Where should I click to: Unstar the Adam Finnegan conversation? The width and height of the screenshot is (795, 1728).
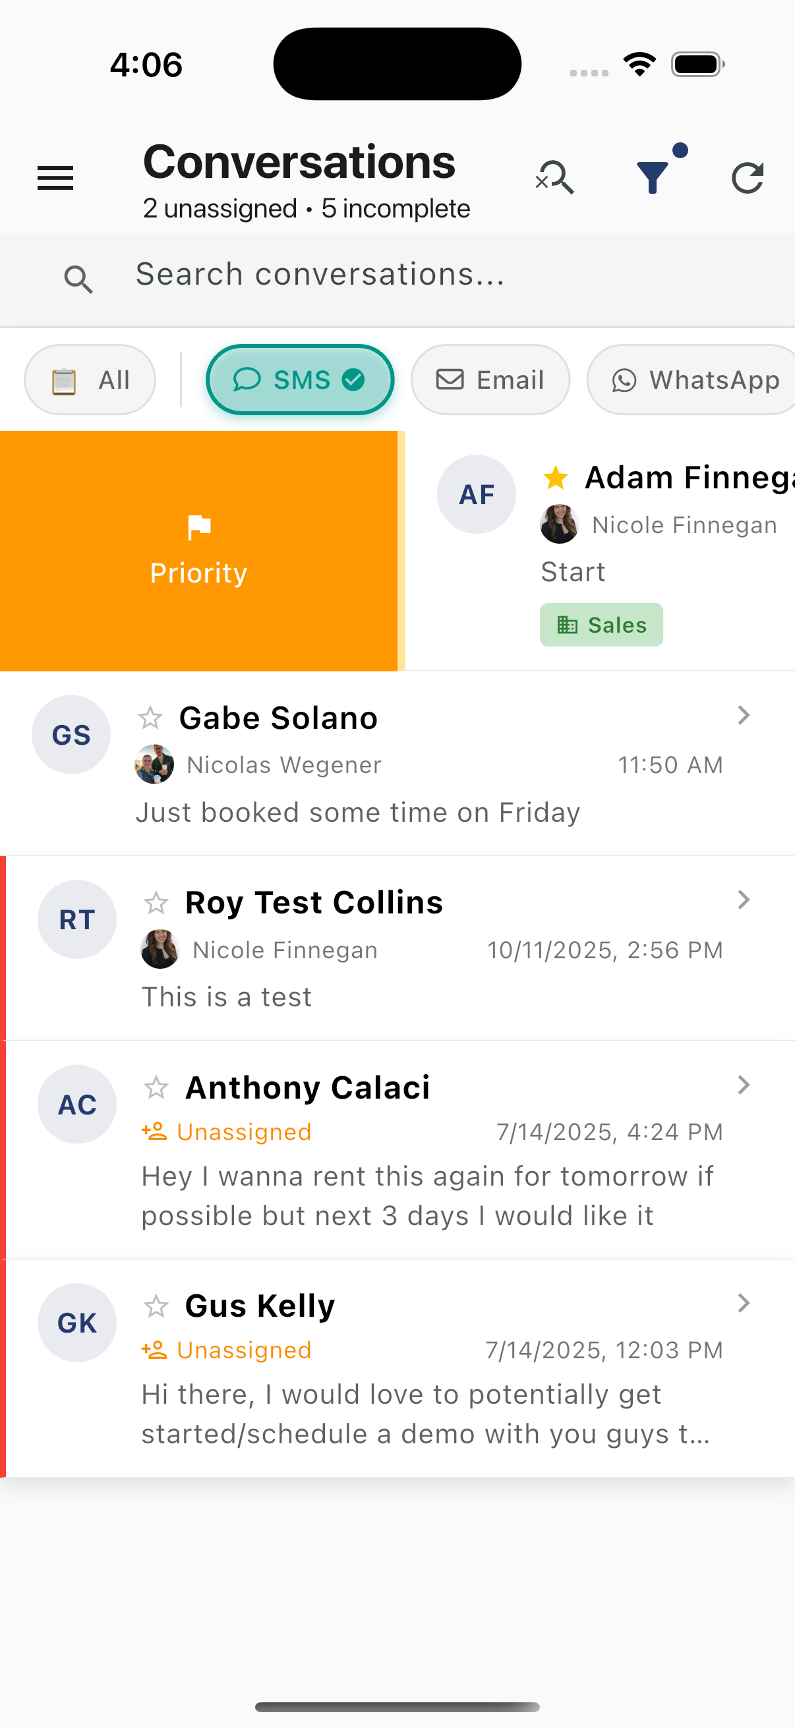556,478
